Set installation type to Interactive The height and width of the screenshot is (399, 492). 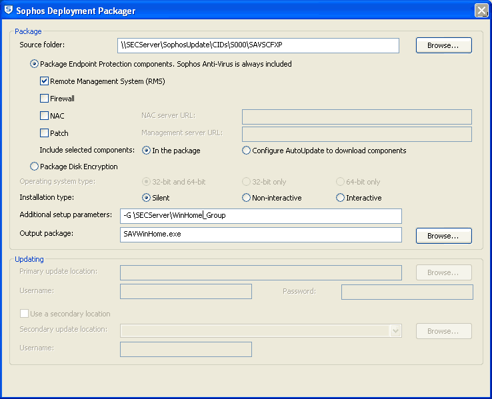coord(340,197)
